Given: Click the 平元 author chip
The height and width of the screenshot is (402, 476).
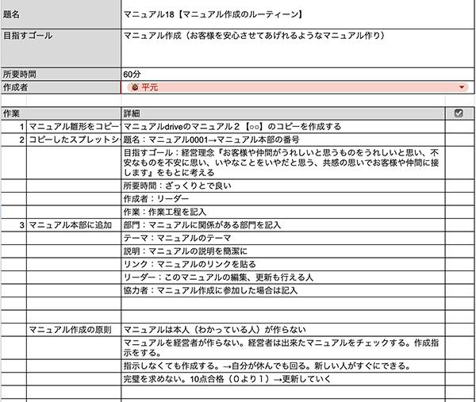Looking at the screenshot, I should (297, 87).
